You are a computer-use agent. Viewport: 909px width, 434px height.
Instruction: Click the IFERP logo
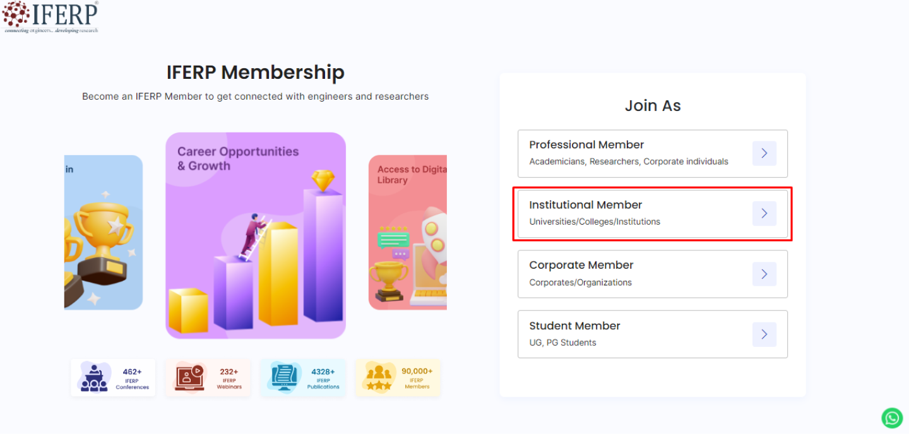50,17
